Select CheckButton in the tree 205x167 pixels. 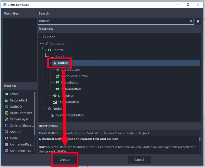click(x=70, y=69)
